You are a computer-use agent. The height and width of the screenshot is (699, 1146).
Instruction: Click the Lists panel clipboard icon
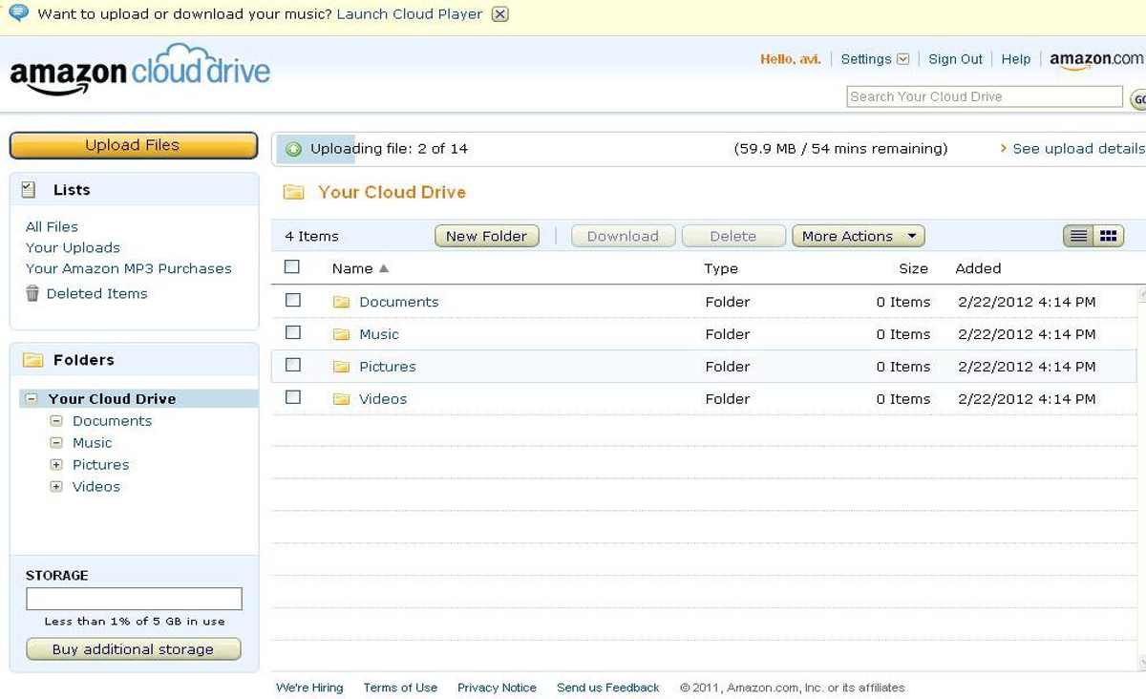point(29,190)
